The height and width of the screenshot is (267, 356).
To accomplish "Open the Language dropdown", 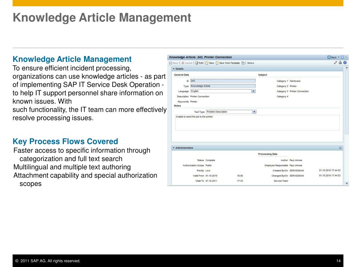I will pyautogui.click(x=253, y=91).
